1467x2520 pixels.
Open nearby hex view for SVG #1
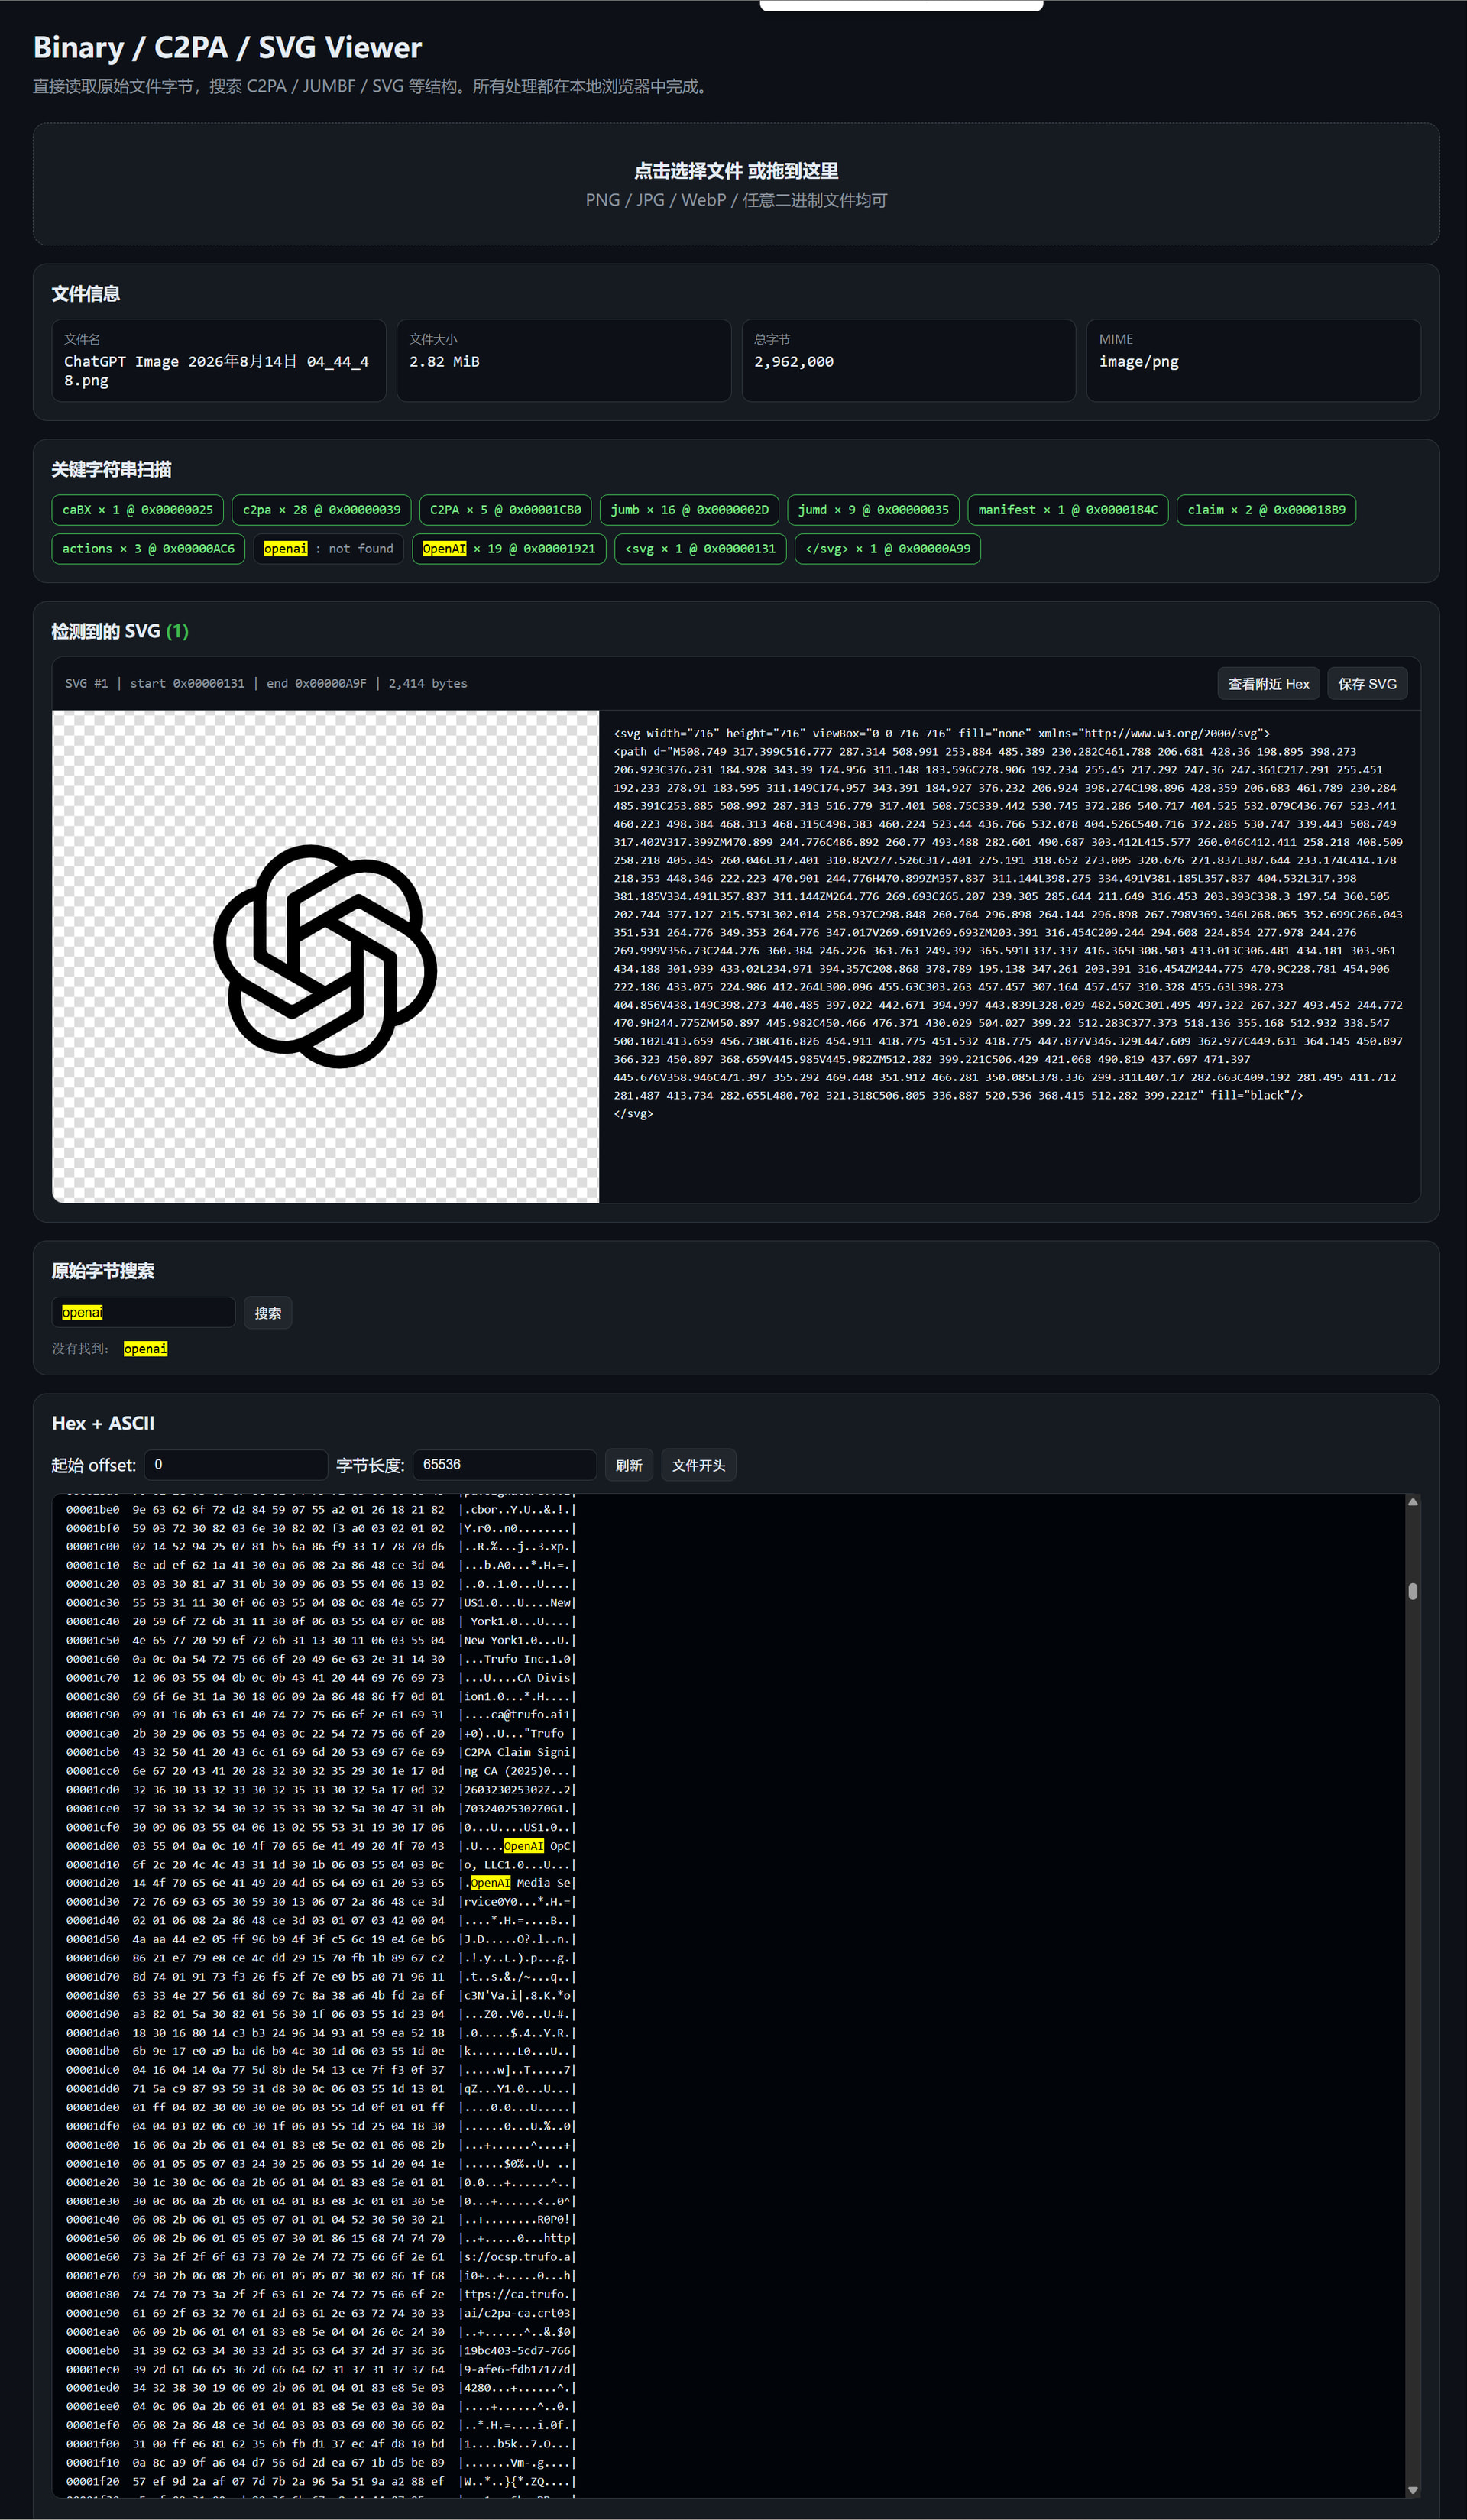click(1268, 684)
